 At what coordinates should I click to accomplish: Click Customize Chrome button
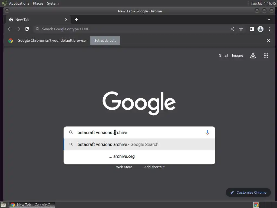point(248,193)
